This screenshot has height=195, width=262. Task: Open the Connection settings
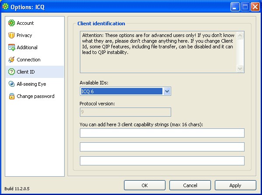(35, 60)
